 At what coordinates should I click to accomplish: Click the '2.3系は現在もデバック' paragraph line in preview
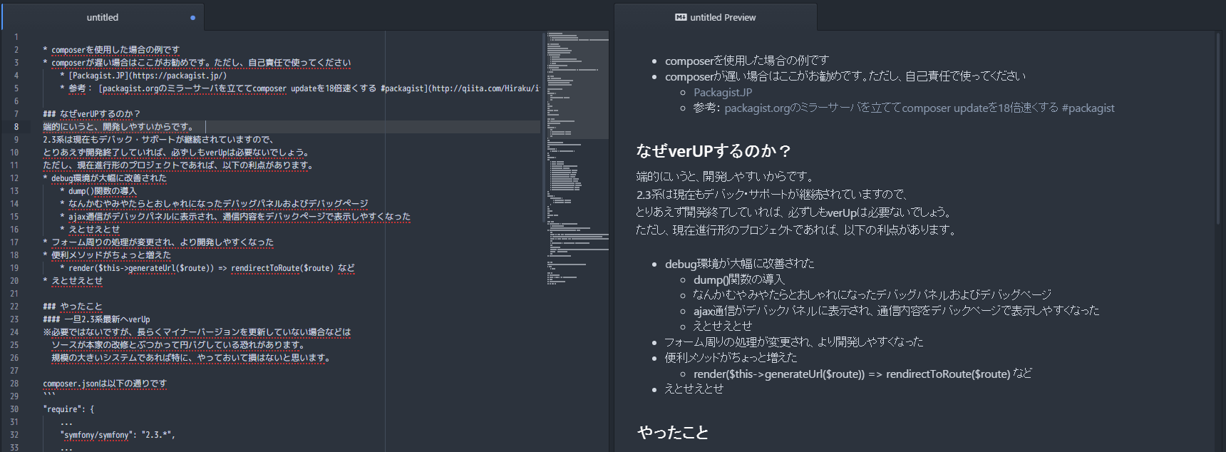[x=772, y=194]
